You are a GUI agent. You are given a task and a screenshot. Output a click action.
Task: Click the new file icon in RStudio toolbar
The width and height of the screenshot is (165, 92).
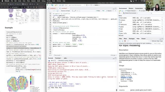[48, 5]
